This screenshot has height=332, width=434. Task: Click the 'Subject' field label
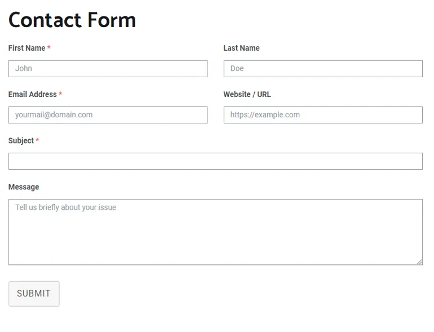(21, 141)
